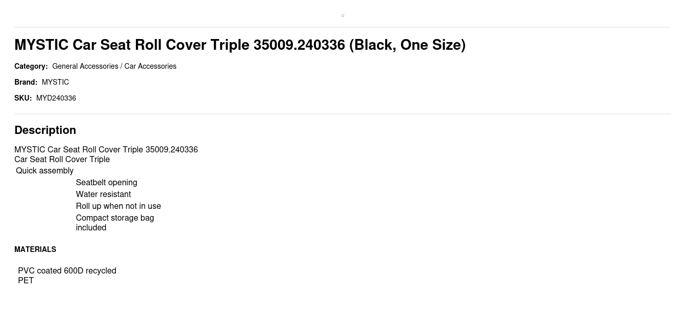Viewport: 681px width, 312px height.
Task: Open the General Accessories / Car Accessories category
Action: (x=114, y=66)
